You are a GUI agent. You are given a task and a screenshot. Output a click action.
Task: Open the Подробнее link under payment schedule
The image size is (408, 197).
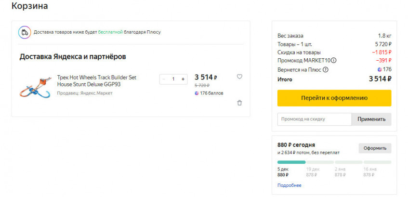pos(289,185)
